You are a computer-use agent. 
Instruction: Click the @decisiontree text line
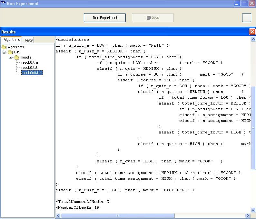[x=72, y=40]
